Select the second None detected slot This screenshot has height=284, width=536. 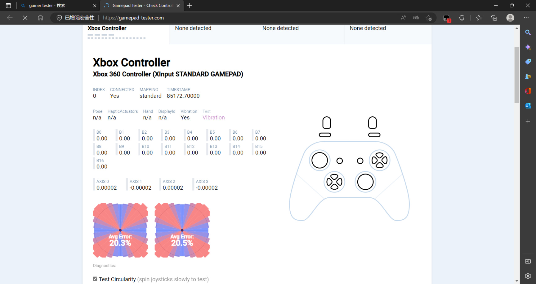[x=213, y=34]
